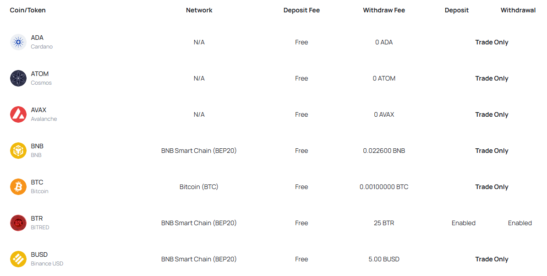The width and height of the screenshot is (547, 276).
Task: Click BNB Smart Chain network for BTR
Action: (199, 223)
